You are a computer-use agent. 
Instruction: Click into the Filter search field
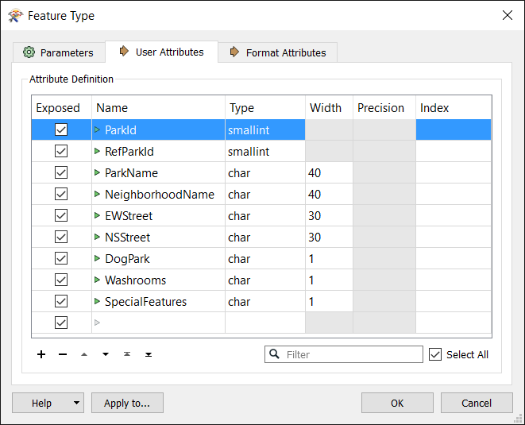[x=351, y=354]
